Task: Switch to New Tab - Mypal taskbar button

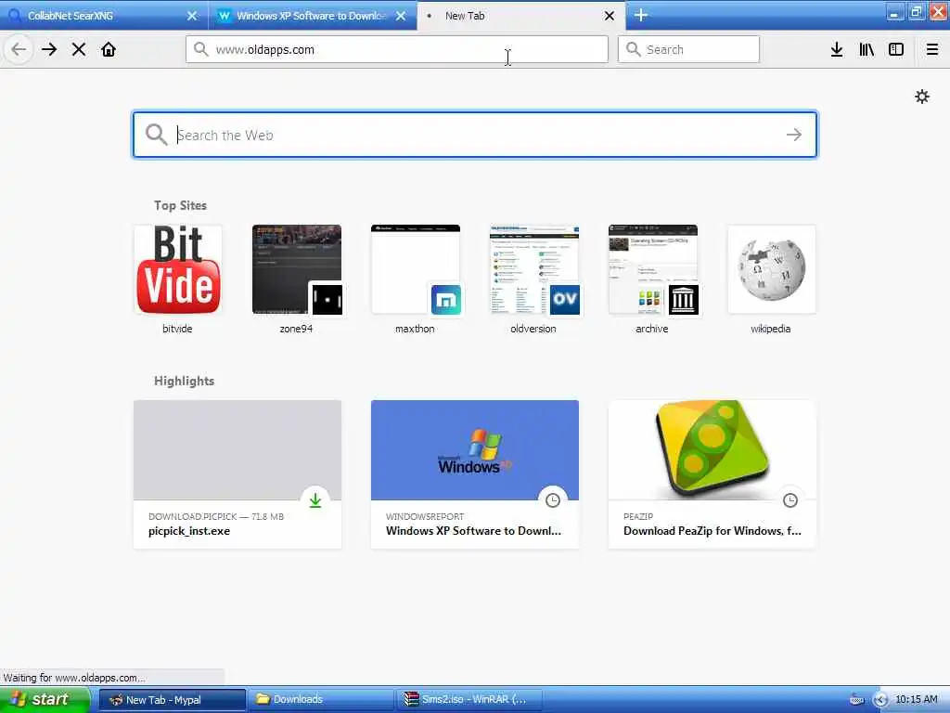Action: 172,700
